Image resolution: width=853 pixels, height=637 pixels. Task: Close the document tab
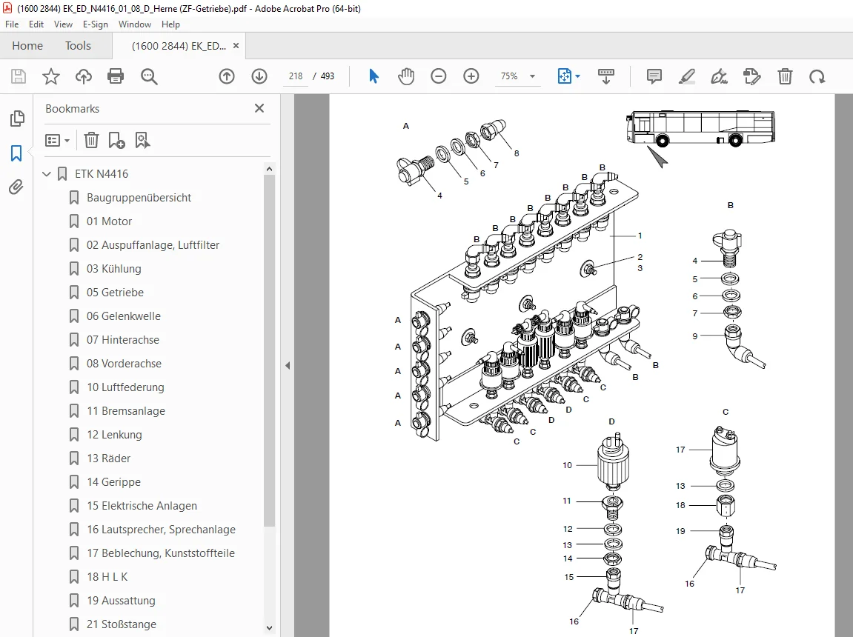(236, 46)
